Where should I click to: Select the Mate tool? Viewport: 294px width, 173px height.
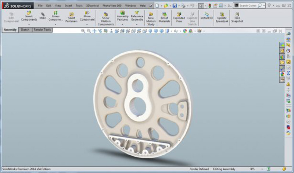point(43,15)
